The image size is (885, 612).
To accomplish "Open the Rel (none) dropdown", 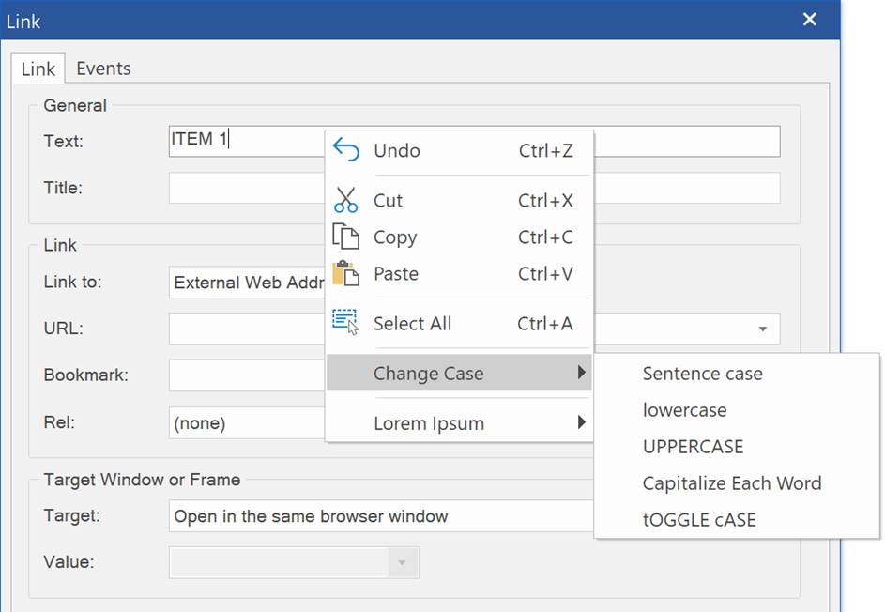I will pos(246,423).
